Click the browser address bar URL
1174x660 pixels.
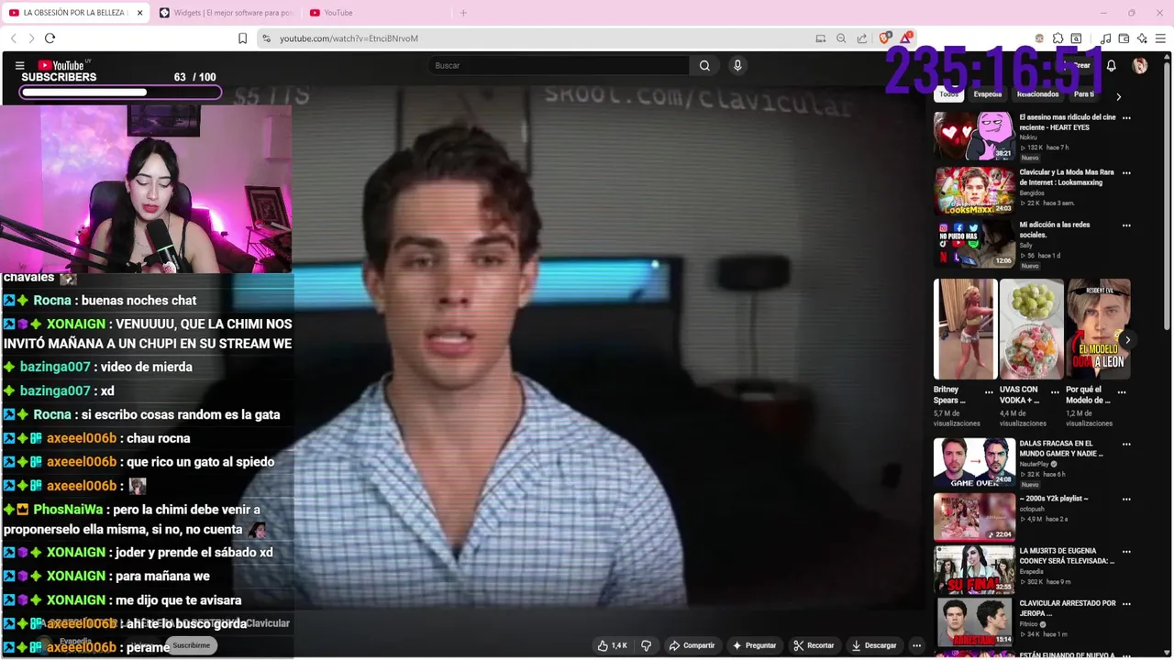point(349,38)
